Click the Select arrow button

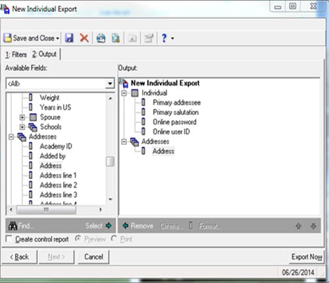tap(98, 226)
